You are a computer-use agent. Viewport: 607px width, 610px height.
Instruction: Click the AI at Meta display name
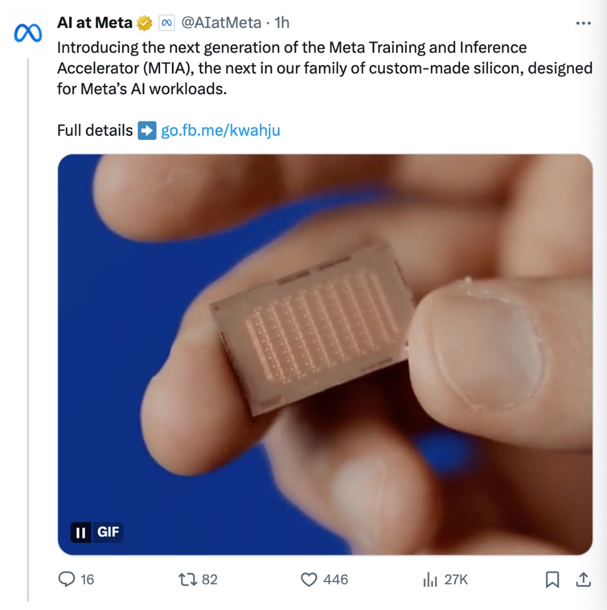tap(95, 23)
